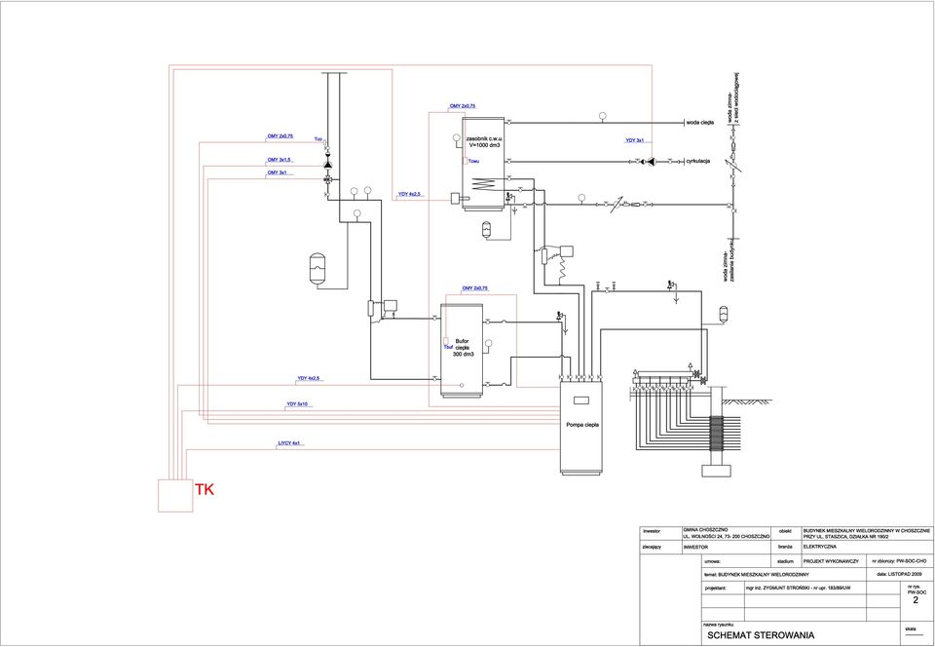Image resolution: width=935 pixels, height=647 pixels.
Task: Select the circulation pump on the cyrkulacja line
Action: pyautogui.click(x=652, y=161)
